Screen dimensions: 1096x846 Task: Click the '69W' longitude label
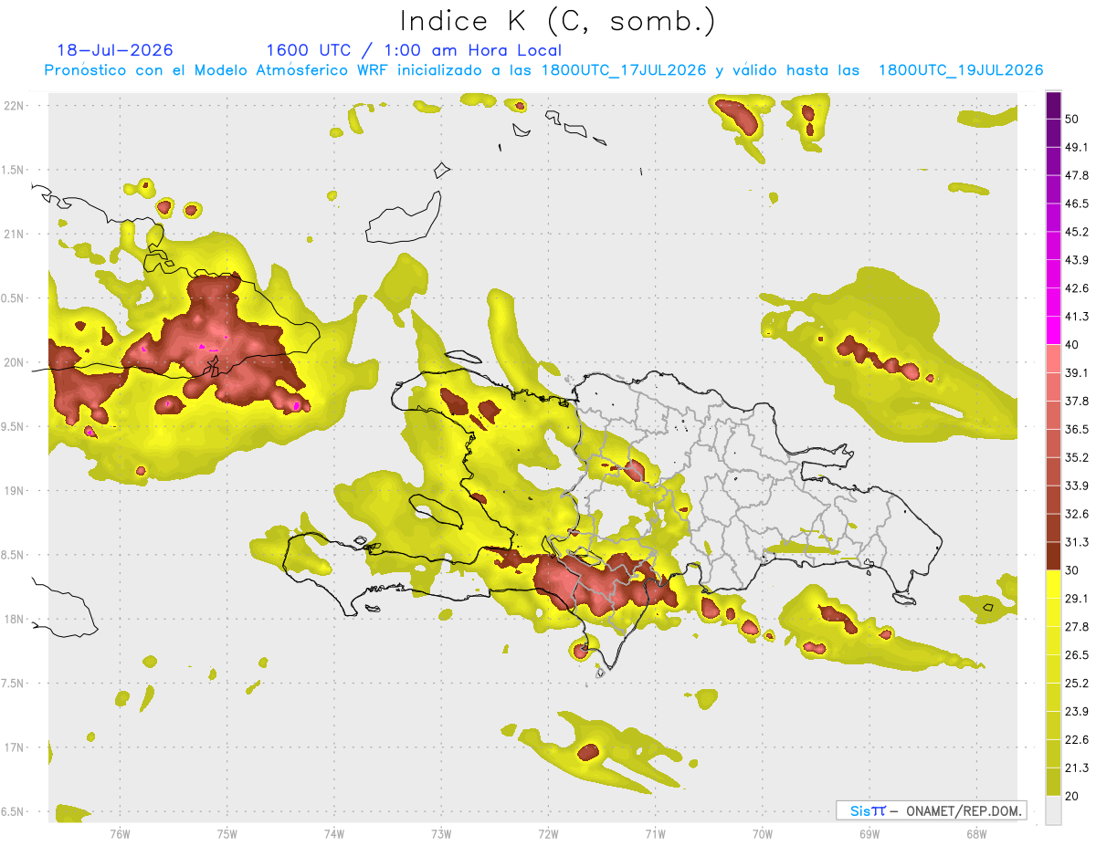(x=869, y=834)
